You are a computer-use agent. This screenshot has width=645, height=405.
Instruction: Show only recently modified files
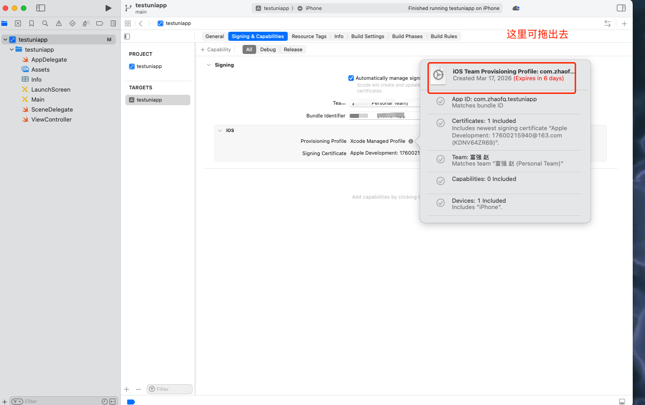tap(105, 401)
